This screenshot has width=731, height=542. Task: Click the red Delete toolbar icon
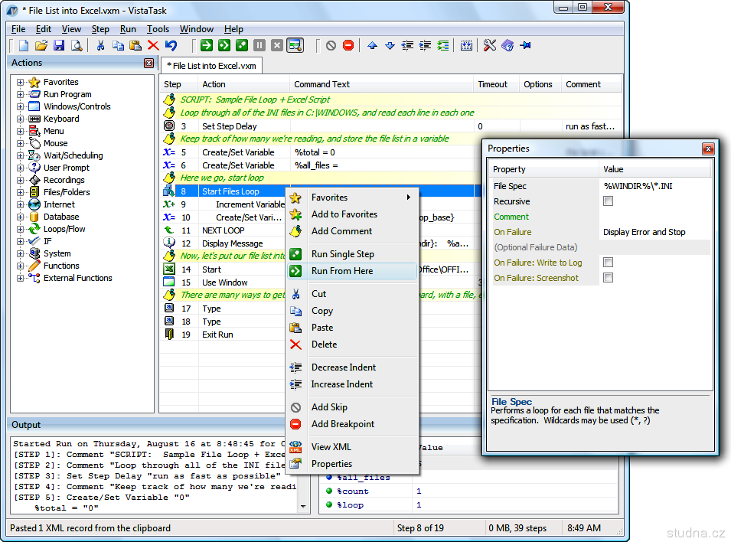(153, 46)
